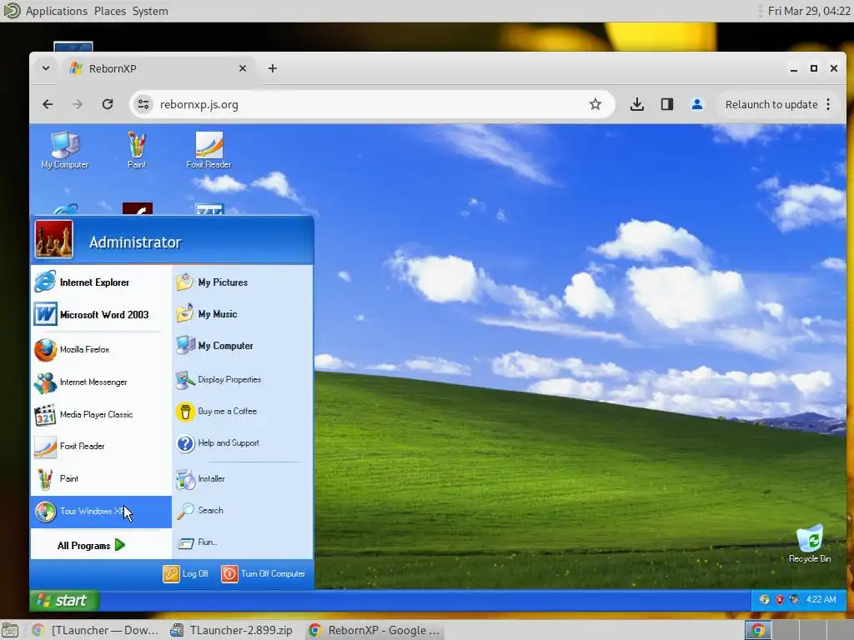854x640 pixels.
Task: Open Internet Explorer from the Start menu
Action: click(101, 282)
